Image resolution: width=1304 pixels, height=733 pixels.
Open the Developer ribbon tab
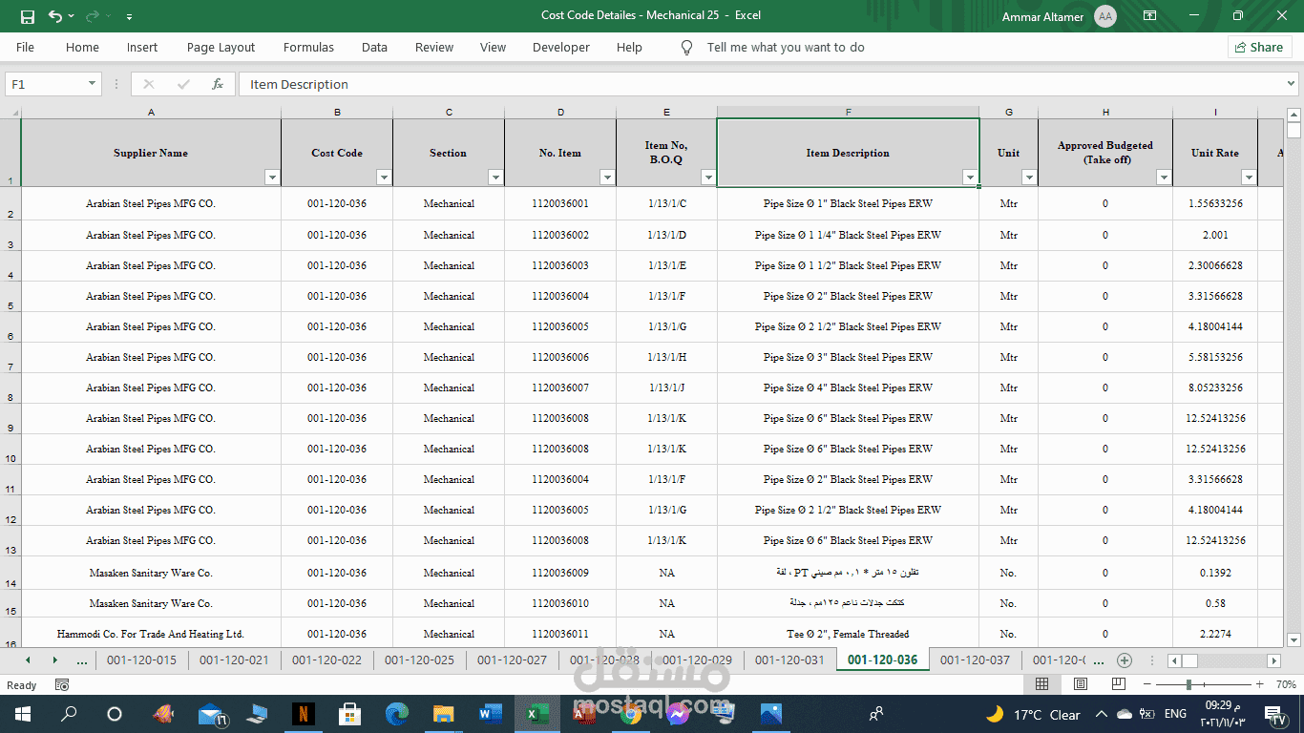pyautogui.click(x=561, y=47)
